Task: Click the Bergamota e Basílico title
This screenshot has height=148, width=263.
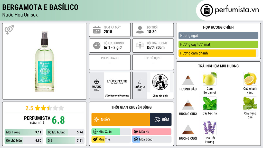Action: tap(40, 7)
